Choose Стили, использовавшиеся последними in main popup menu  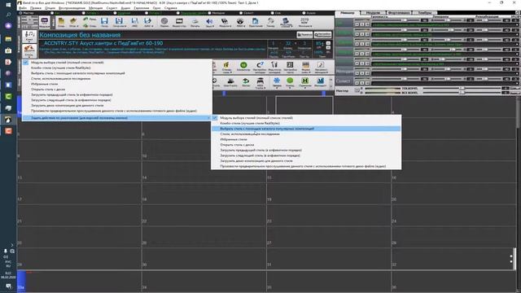pyautogui.click(x=61, y=79)
